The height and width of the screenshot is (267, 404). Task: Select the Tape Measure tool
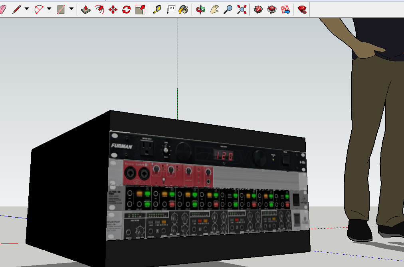pos(157,10)
